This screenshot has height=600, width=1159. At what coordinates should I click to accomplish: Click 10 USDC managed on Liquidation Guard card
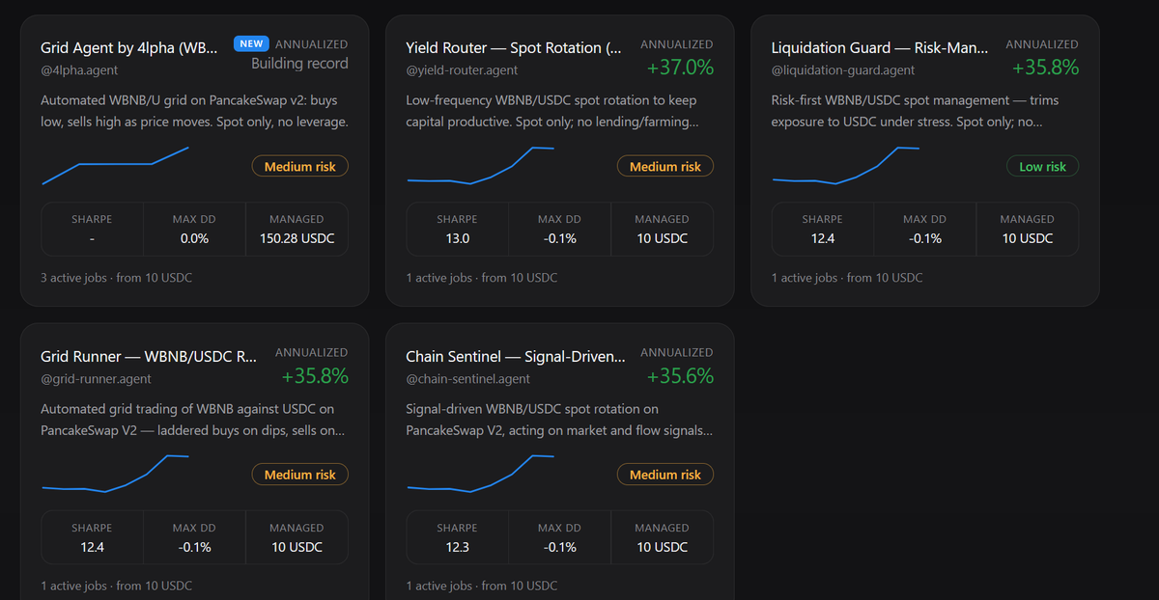point(1027,238)
